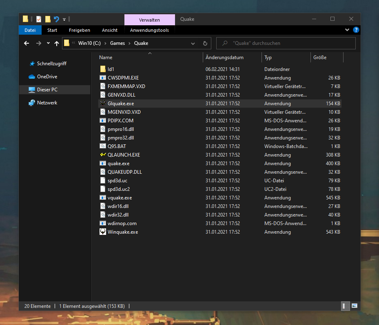Switch to large thumbnails view in status bar

[355, 306]
